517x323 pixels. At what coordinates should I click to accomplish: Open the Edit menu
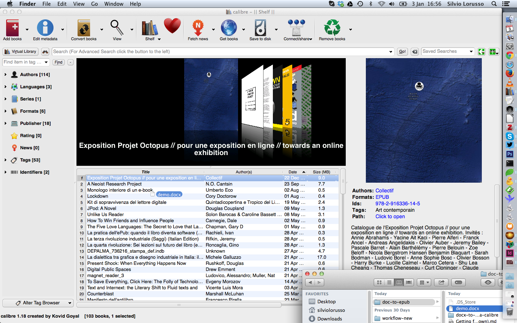pos(62,4)
